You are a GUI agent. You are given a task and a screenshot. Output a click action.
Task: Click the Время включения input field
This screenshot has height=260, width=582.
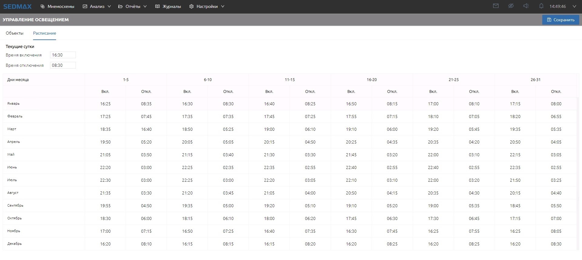[63, 55]
